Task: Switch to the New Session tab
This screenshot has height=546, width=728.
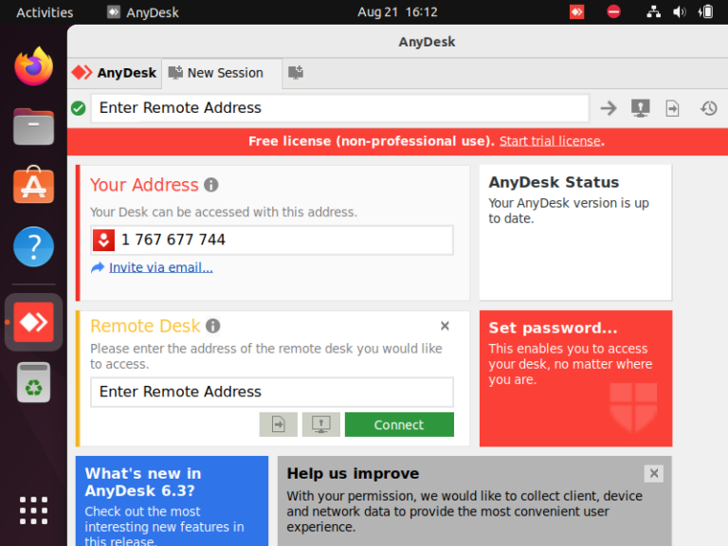Action: click(x=222, y=73)
